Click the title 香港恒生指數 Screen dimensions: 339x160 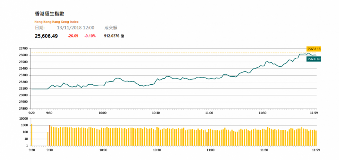pos(50,14)
